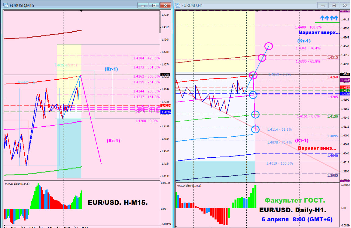Screen dimensions: 351x228
Task: Click the red 1.4224 price tag in M15 chart
Action: tap(166, 106)
